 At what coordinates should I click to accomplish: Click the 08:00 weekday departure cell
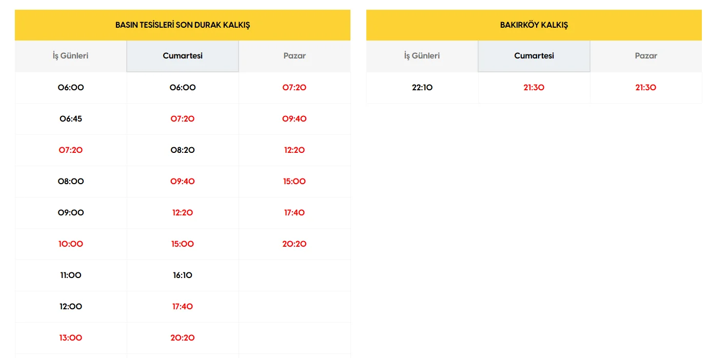[x=71, y=182]
